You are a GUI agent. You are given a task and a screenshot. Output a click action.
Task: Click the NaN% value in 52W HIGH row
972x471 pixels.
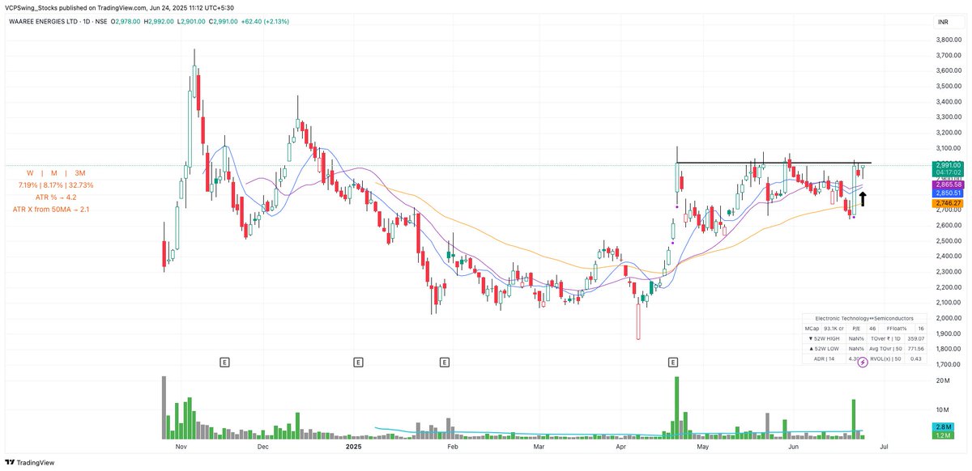click(856, 338)
